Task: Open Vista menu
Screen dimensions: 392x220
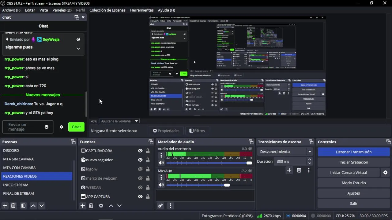Action: coord(44,10)
